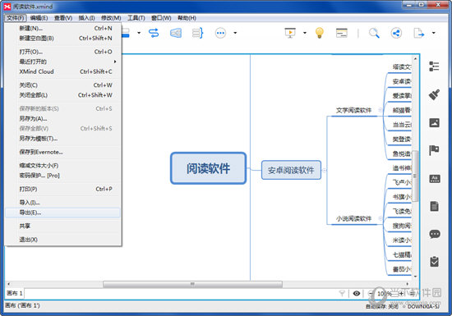Select the 画布 1 sheet tab
The height and width of the screenshot is (316, 452).
pyautogui.click(x=15, y=293)
